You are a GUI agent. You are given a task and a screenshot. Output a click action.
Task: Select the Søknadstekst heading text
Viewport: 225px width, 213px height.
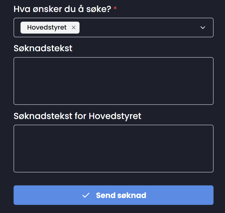coord(43,48)
